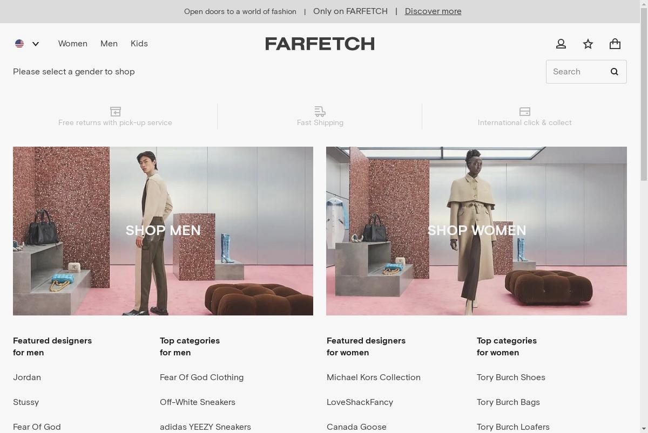Click the free returns box icon
Viewport: 648px width, 433px height.
(x=115, y=111)
